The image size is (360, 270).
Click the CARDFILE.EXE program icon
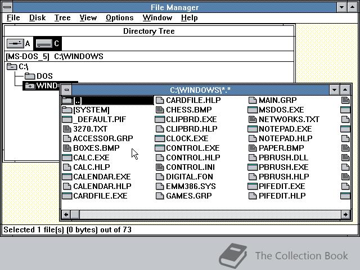point(67,196)
